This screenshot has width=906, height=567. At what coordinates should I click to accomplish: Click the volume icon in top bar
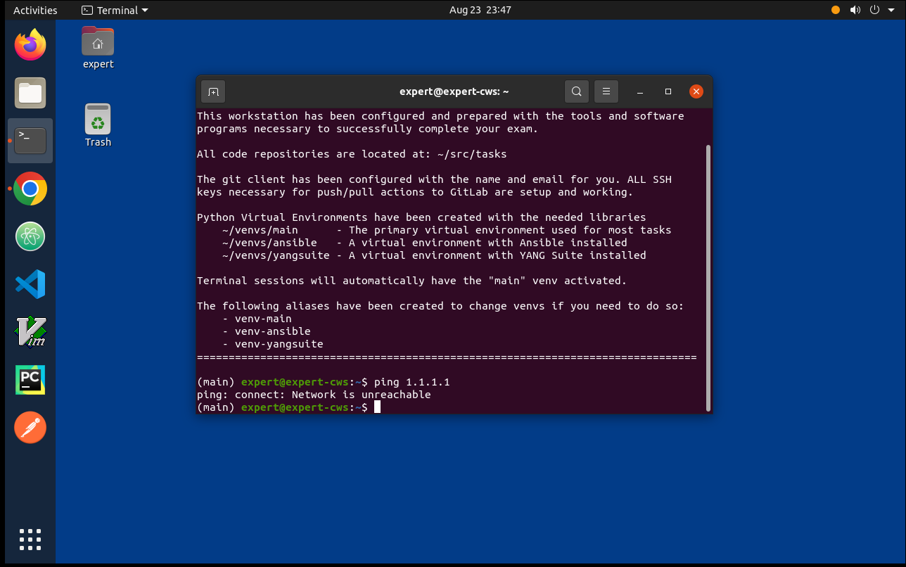coord(855,10)
